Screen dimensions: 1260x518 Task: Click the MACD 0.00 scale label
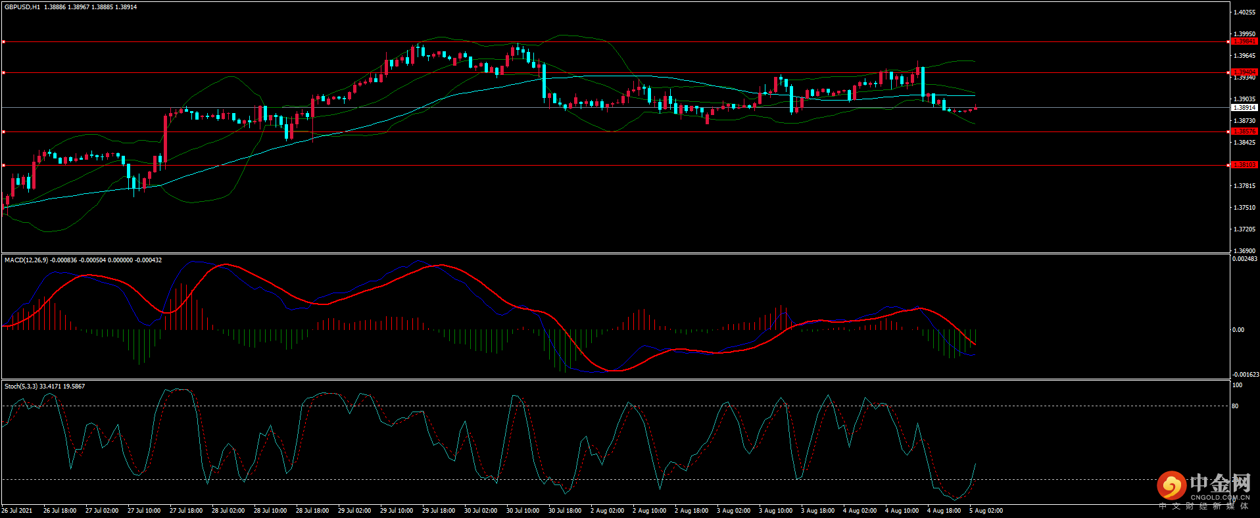coord(1238,330)
